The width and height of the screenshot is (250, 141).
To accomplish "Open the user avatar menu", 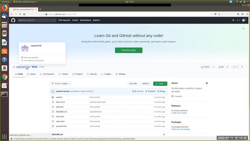I will coord(244,20).
